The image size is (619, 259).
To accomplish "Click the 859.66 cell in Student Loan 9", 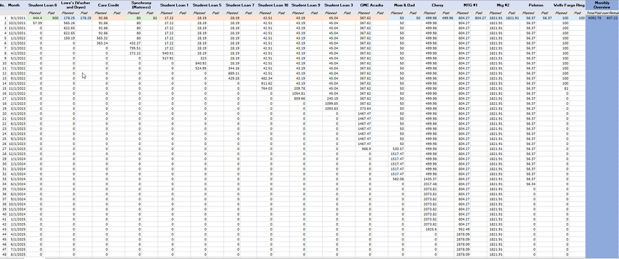I will coord(298,98).
